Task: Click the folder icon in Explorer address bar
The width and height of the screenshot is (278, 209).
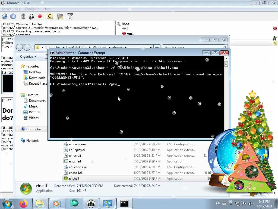Action: point(37,47)
